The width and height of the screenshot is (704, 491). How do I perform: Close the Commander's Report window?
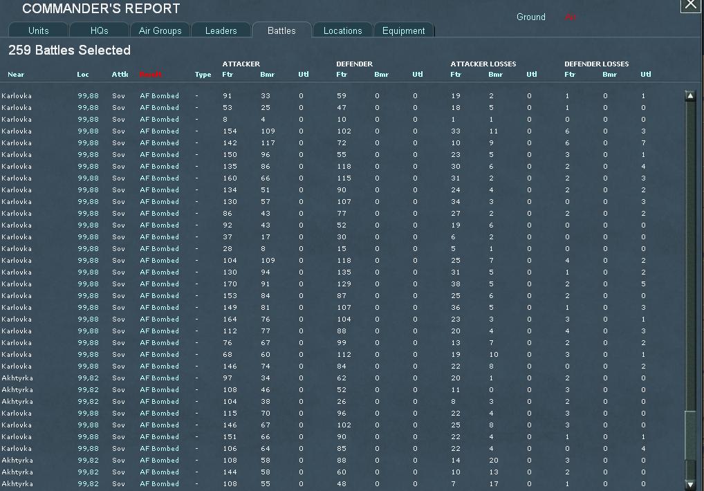click(691, 6)
